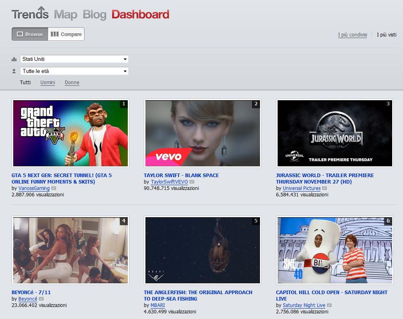Switch to the Donne filter

(72, 83)
